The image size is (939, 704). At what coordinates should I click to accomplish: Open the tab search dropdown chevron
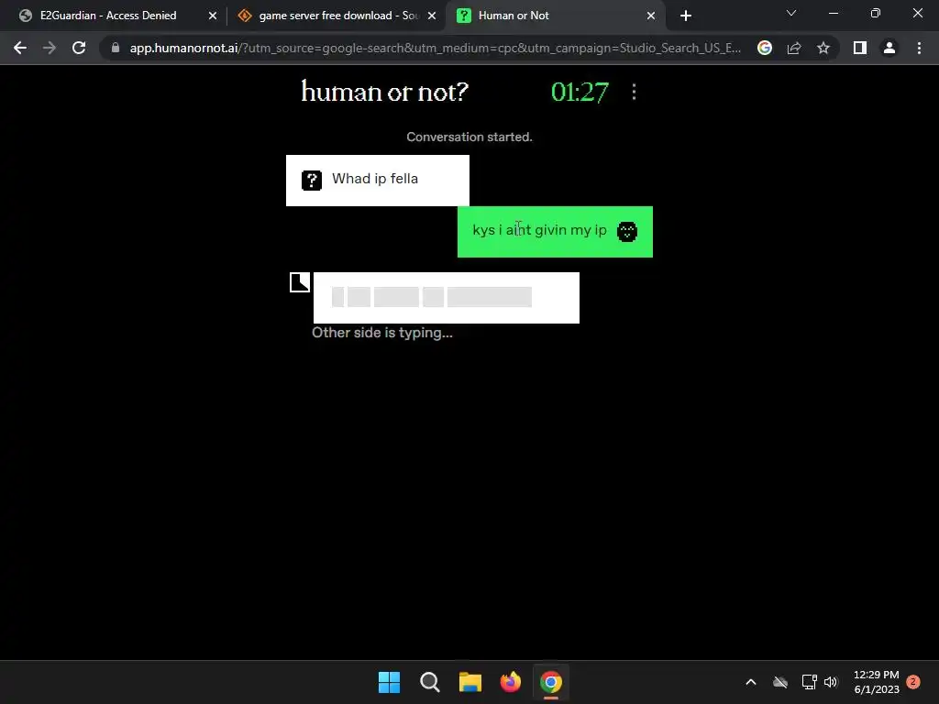click(x=791, y=13)
